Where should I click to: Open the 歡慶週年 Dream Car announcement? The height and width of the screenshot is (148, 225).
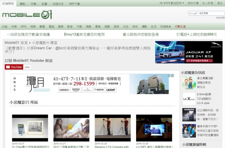click(x=77, y=50)
